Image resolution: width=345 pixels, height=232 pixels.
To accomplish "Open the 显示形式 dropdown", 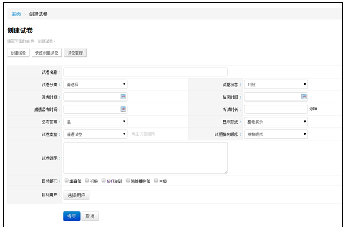I will tap(276, 122).
